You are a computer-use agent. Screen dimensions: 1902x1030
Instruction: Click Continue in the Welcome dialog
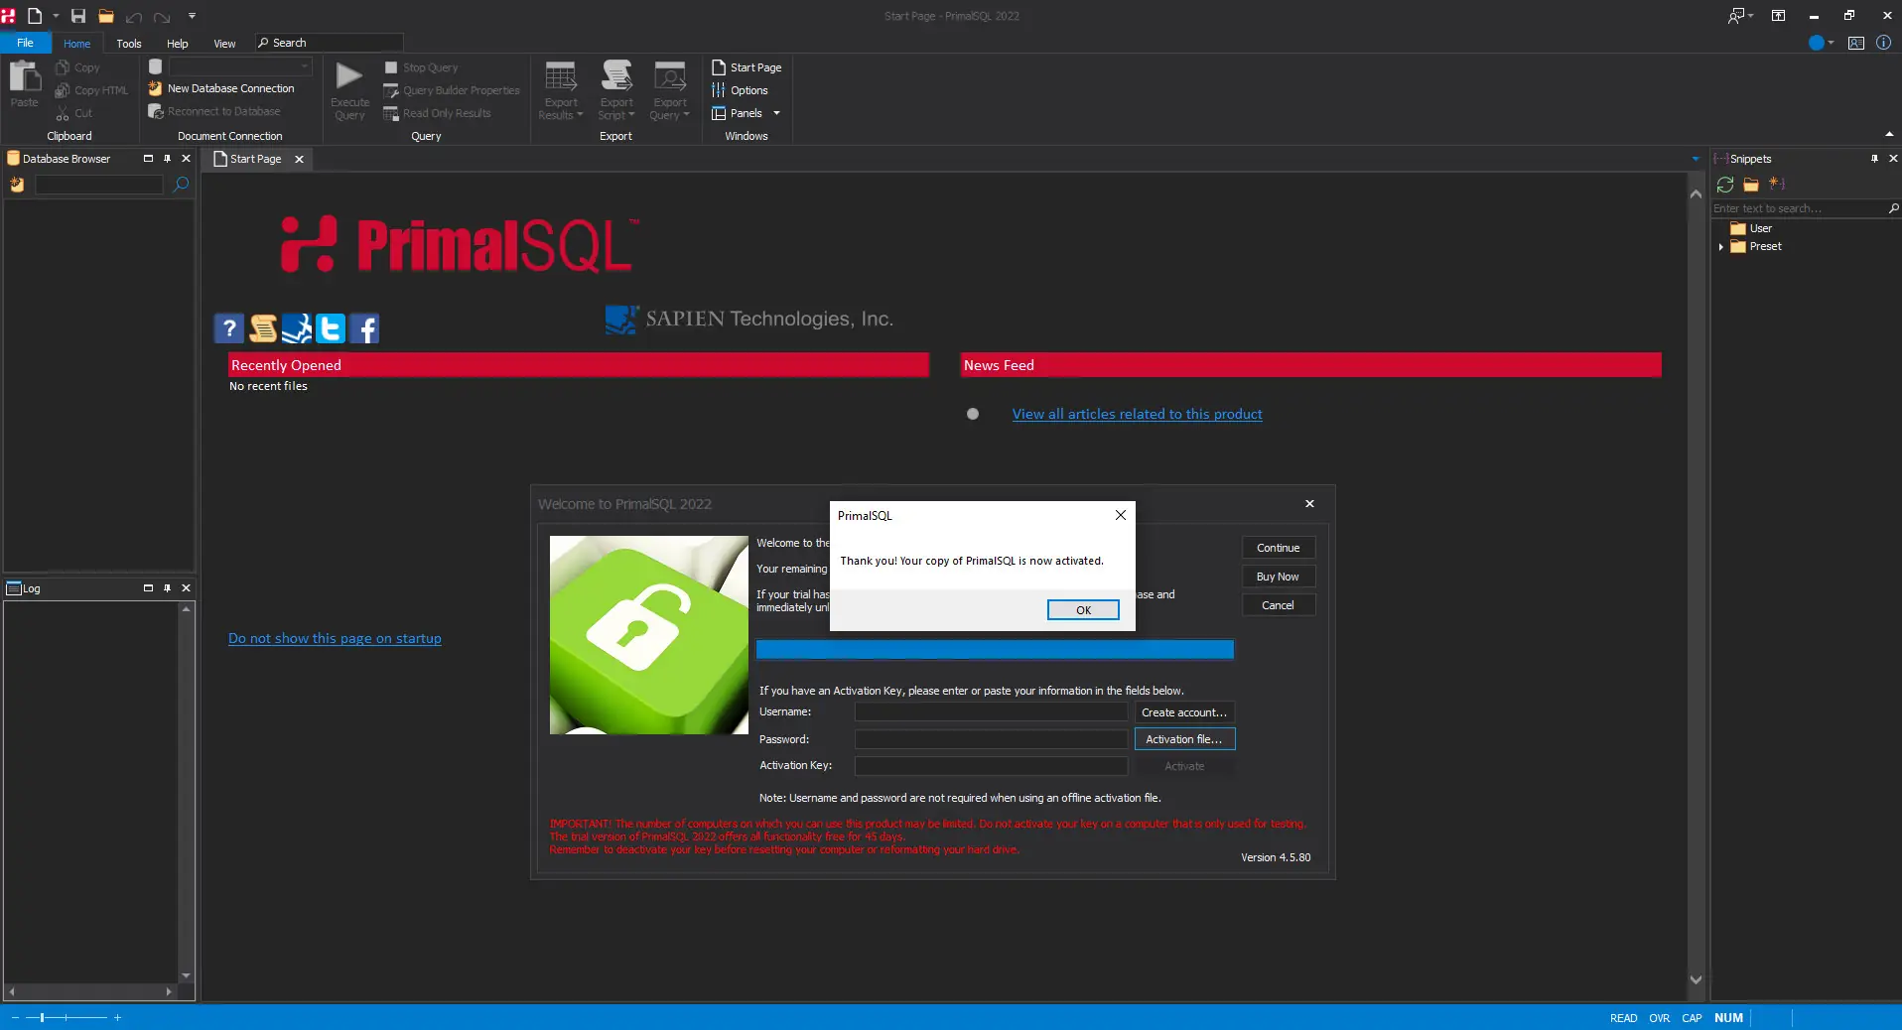pyautogui.click(x=1278, y=548)
